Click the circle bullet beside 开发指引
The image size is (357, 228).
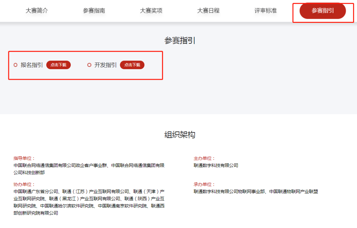[x=89, y=65]
